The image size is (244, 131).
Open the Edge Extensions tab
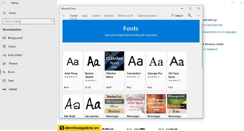tap(147, 15)
